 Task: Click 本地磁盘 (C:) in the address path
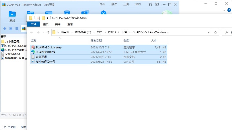point(83,32)
